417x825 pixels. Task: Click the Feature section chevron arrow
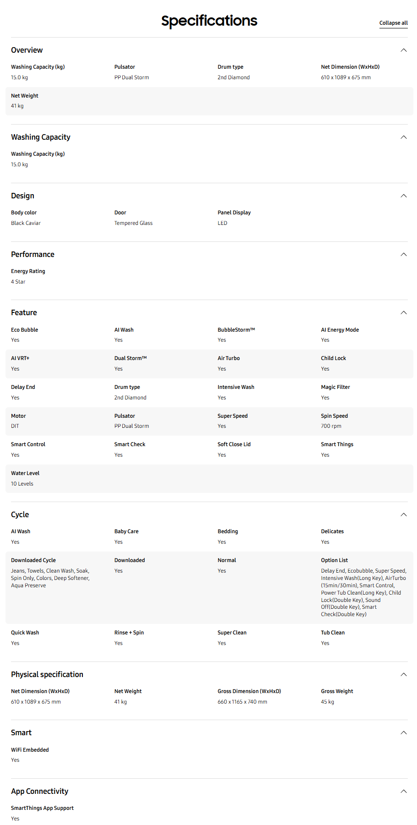point(403,313)
